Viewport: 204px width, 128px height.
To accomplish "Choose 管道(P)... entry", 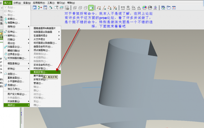I will pyautogui.click(x=46, y=83).
